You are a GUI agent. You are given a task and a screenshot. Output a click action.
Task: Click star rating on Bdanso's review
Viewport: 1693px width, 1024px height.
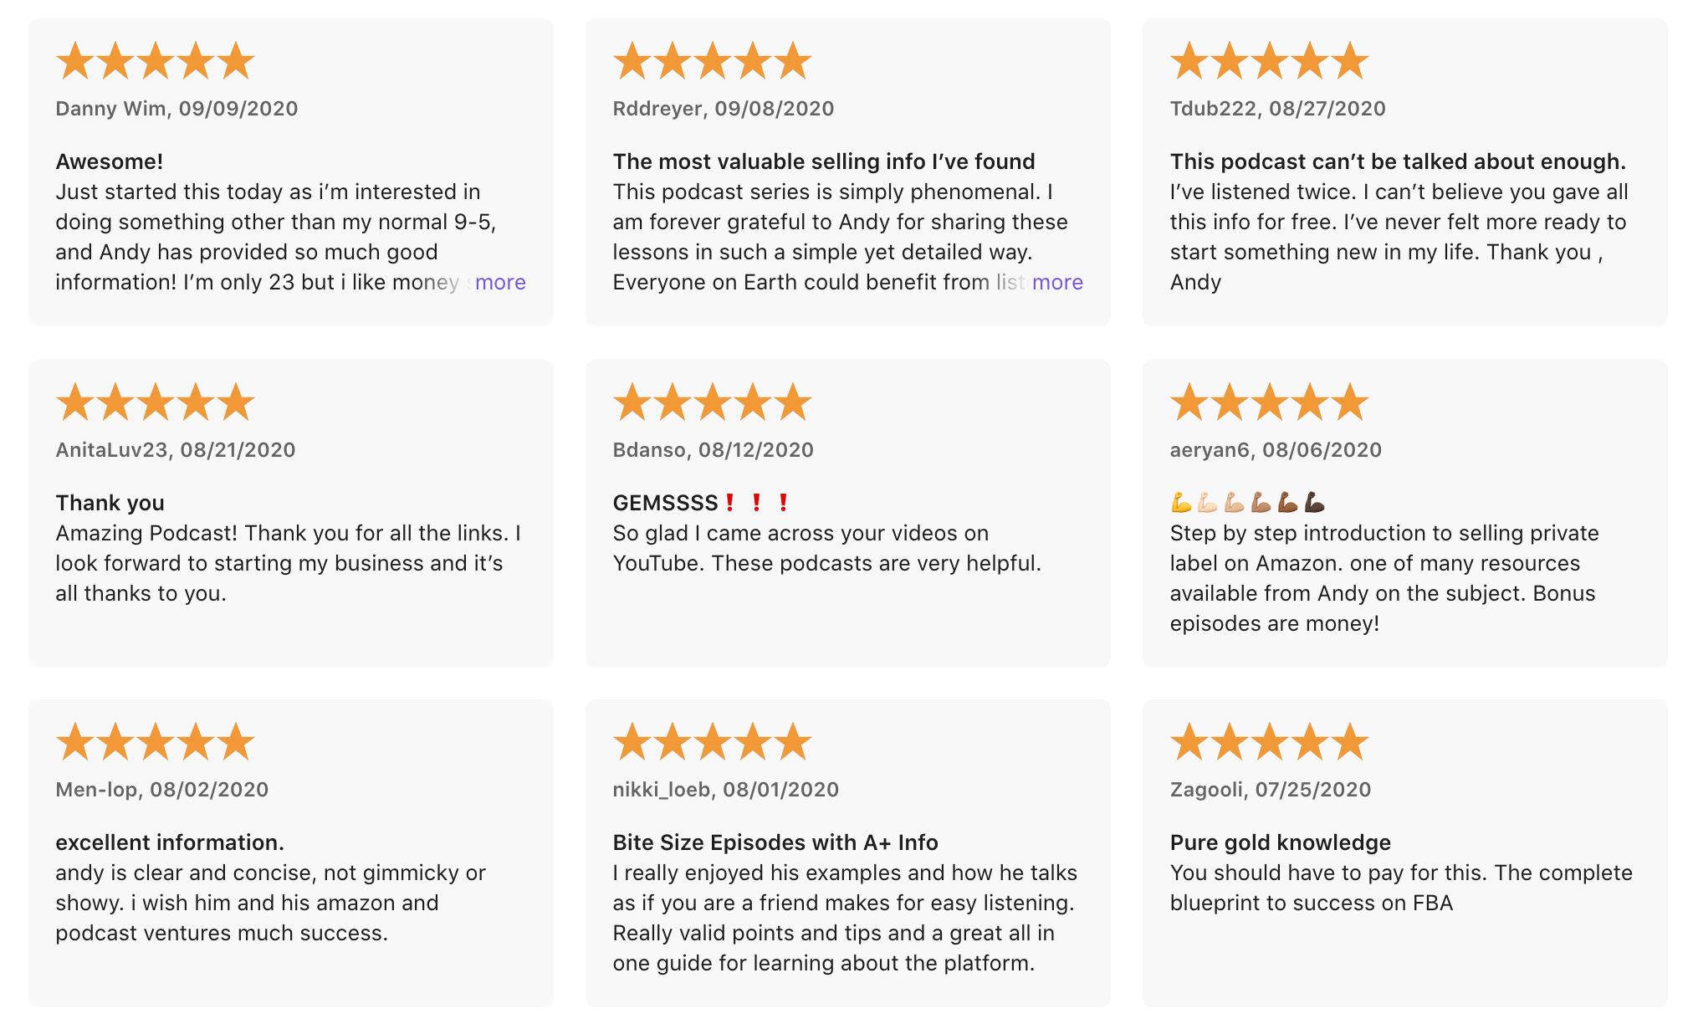click(x=713, y=402)
